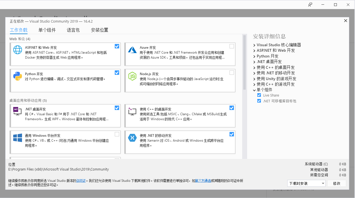Switch to the 单个组件 tab
This screenshot has width=355, height=198.
coord(47,30)
